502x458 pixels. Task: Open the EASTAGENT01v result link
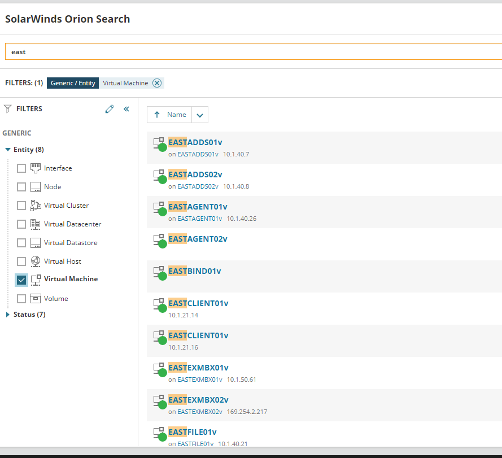(198, 207)
